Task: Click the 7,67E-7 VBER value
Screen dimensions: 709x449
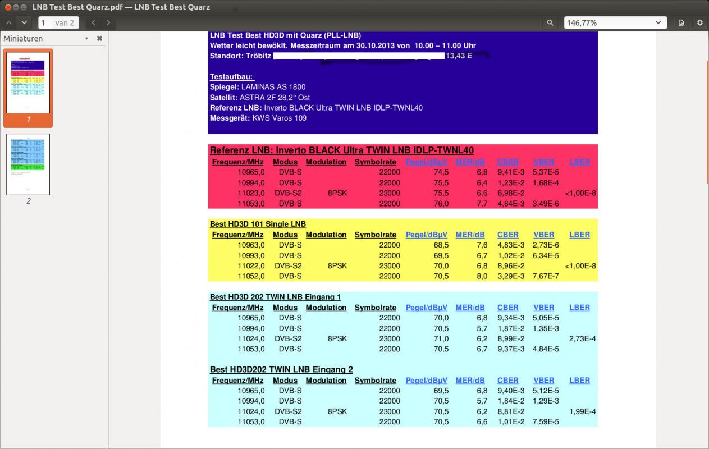Action: (x=546, y=276)
